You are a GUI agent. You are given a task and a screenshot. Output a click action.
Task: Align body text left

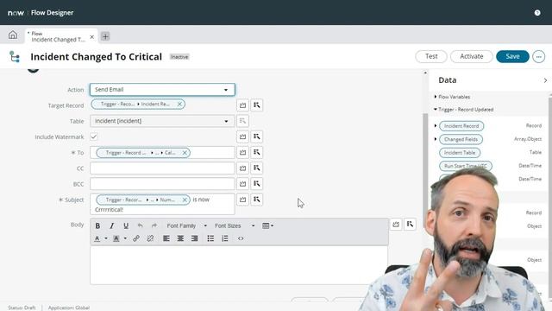pyautogui.click(x=166, y=238)
